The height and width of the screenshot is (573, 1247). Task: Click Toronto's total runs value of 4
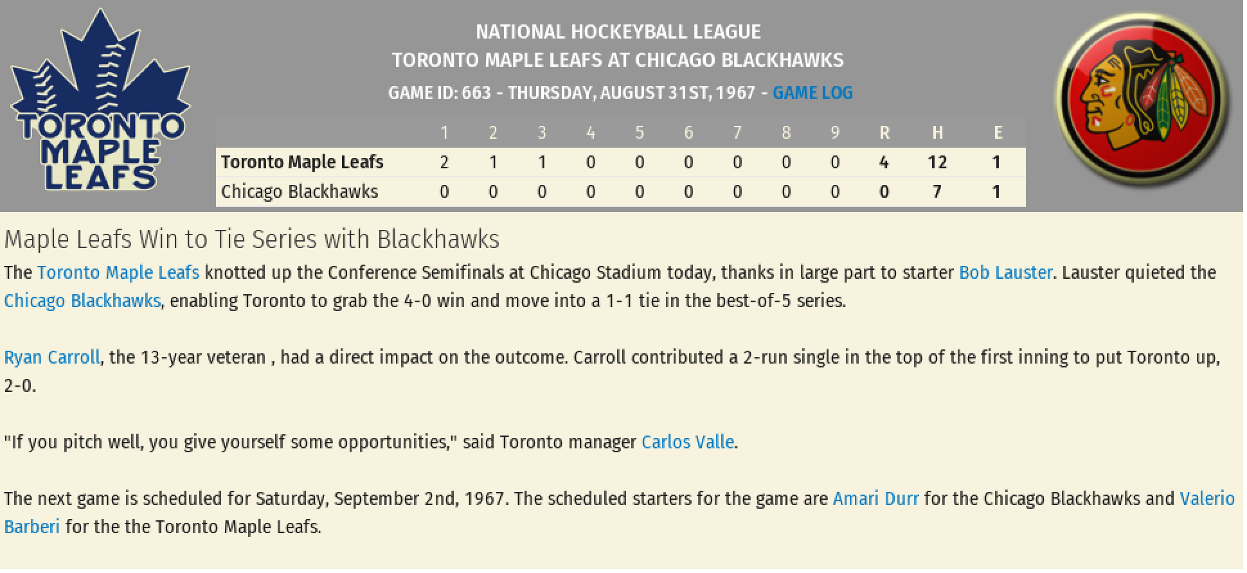coord(884,163)
